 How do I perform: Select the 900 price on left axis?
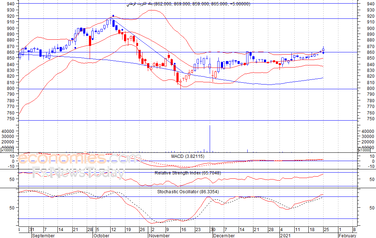(10, 28)
